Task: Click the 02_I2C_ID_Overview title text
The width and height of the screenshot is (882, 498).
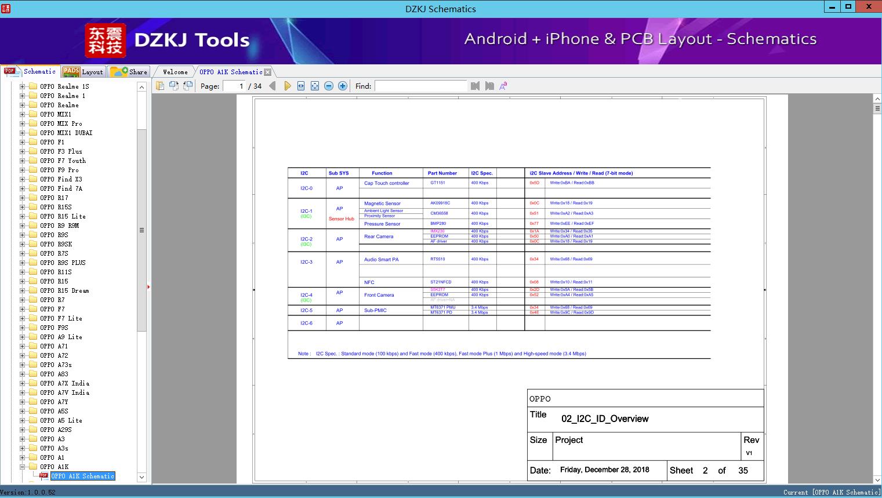Action: (605, 419)
